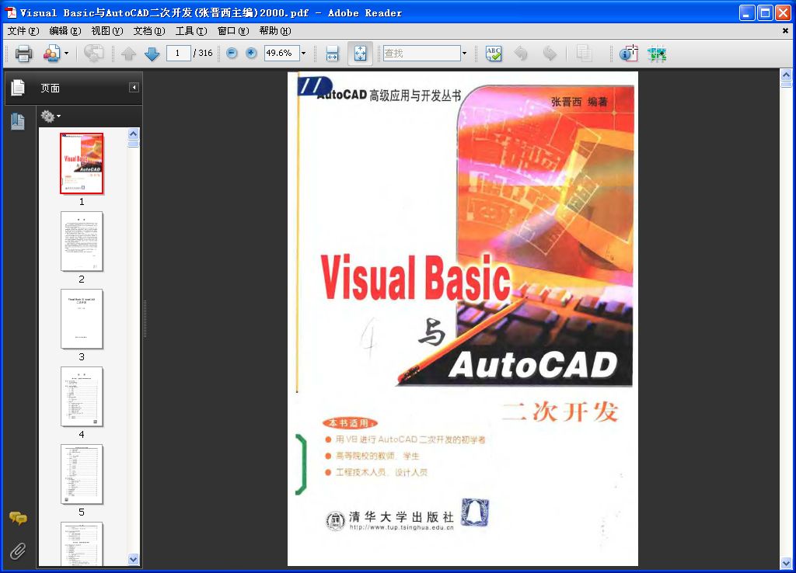Toggle the fit full page icon

click(x=360, y=54)
